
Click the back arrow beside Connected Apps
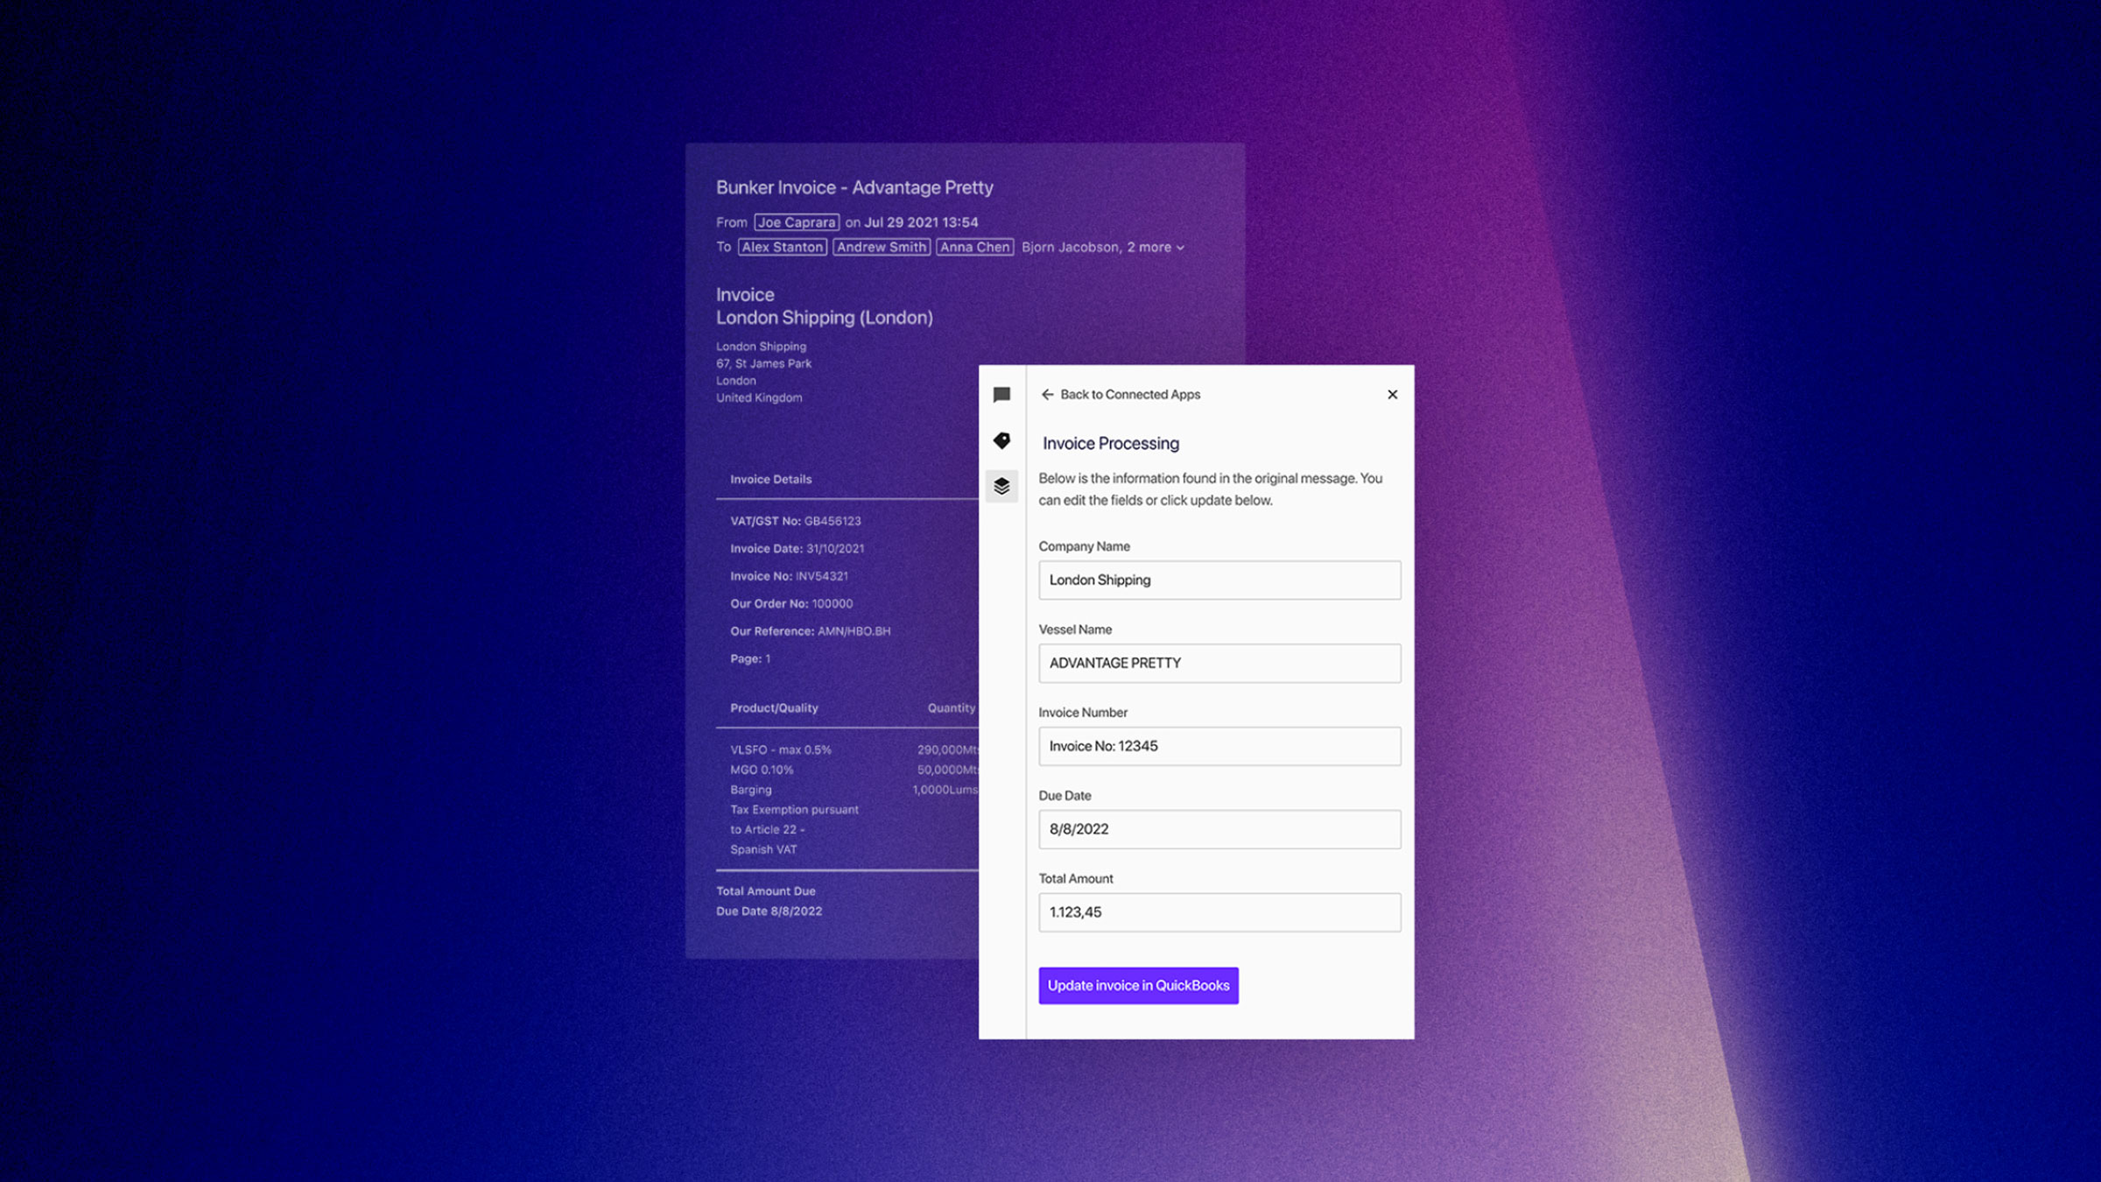tap(1047, 395)
